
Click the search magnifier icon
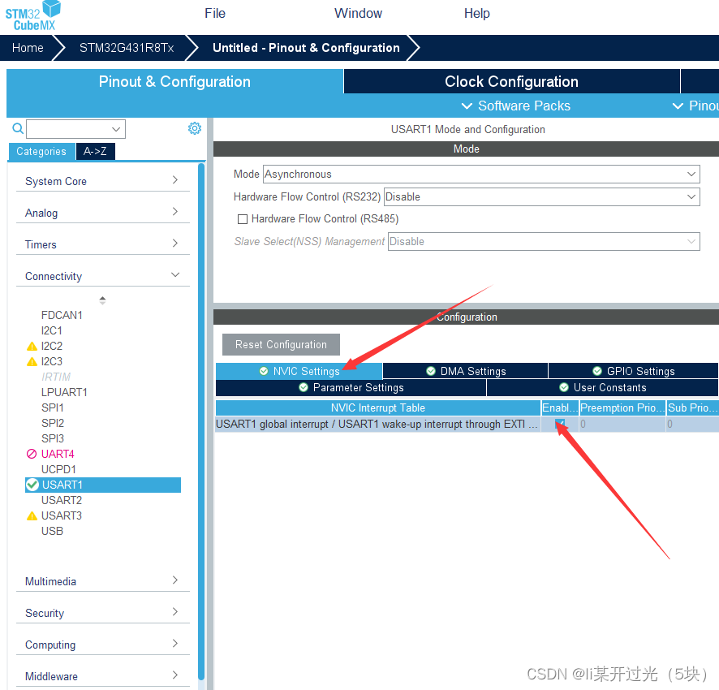pyautogui.click(x=17, y=128)
